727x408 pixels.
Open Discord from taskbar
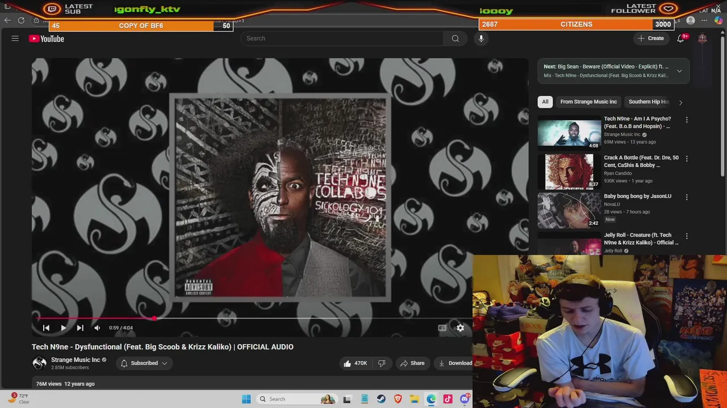(x=465, y=399)
